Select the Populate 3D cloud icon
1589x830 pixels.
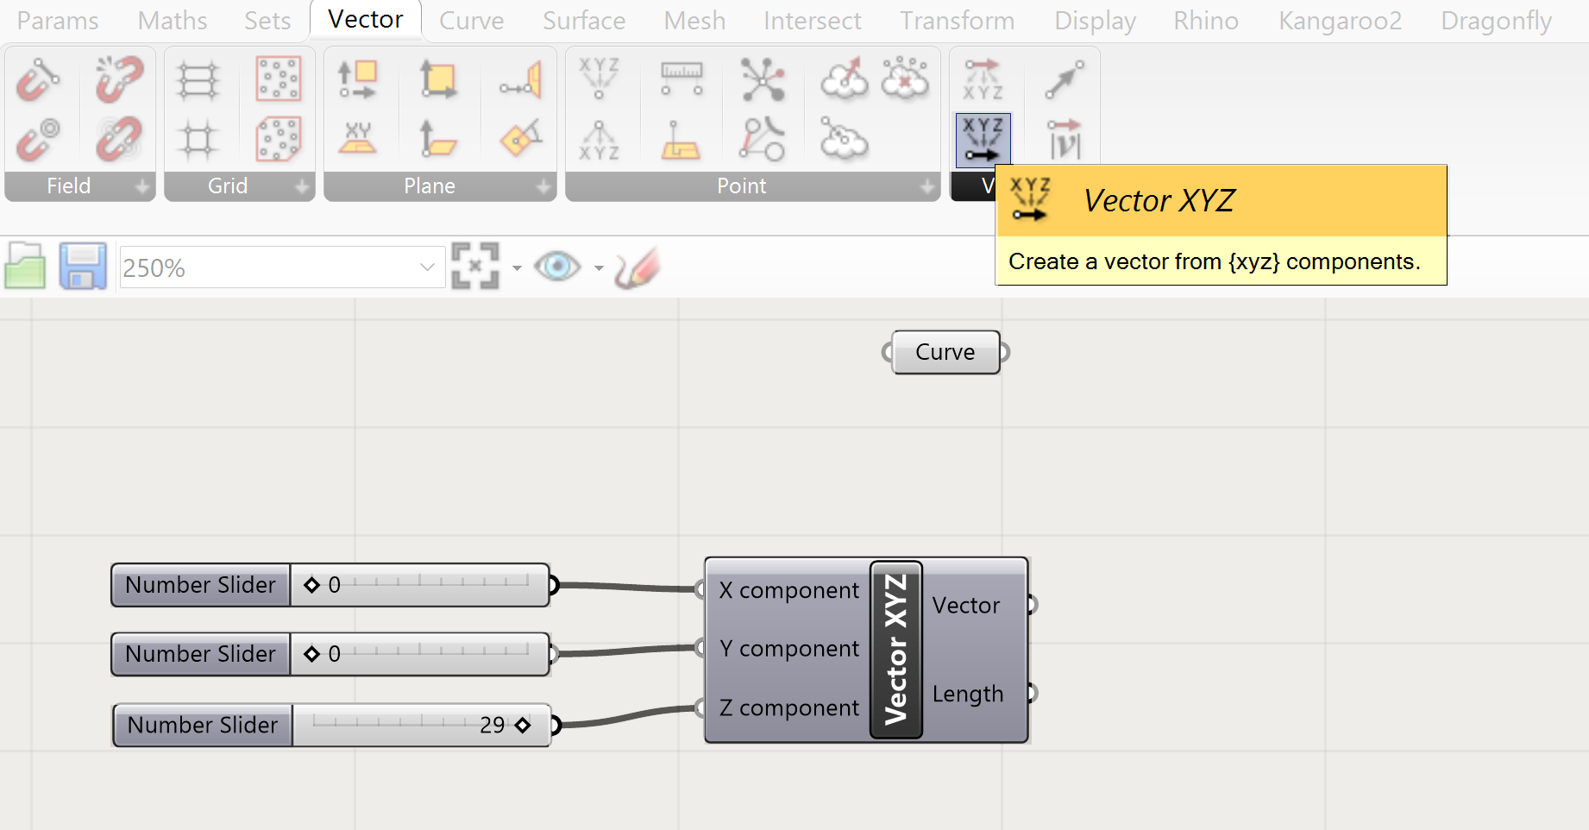(843, 79)
